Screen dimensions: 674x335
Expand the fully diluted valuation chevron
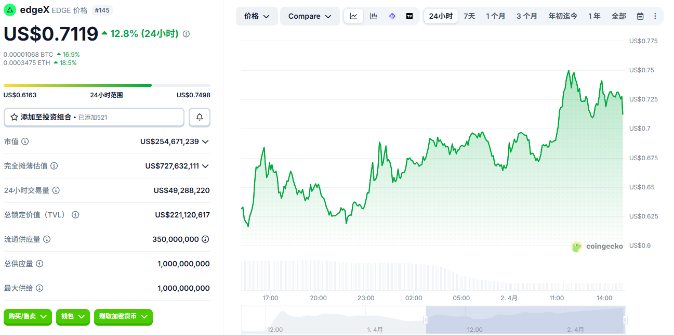[205, 166]
